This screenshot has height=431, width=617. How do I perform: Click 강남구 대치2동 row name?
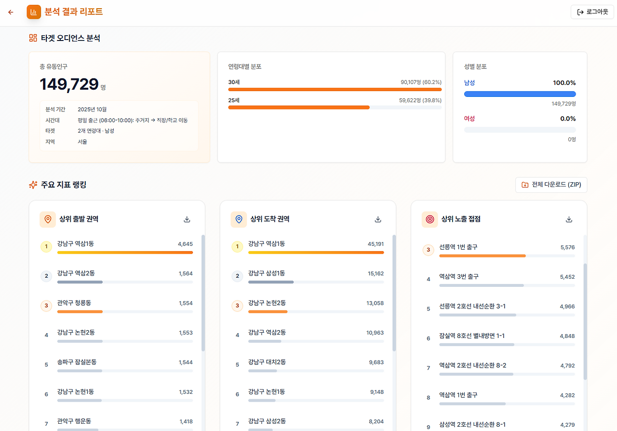267,362
